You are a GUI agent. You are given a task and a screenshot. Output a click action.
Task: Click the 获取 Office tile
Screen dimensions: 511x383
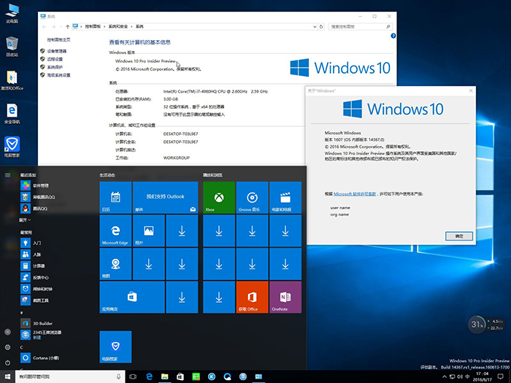coord(252,297)
